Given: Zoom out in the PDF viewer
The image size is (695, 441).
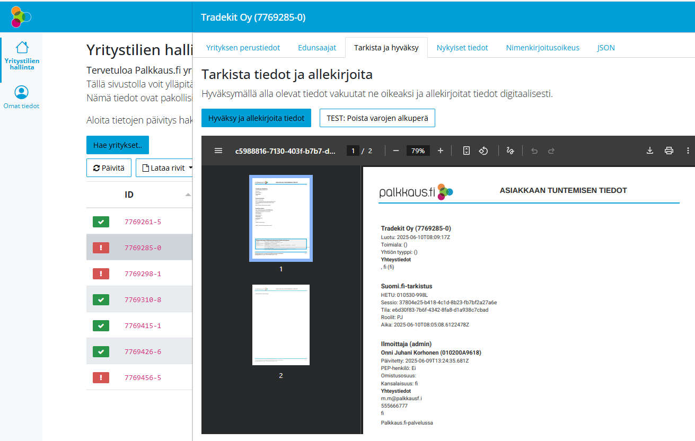Looking at the screenshot, I should [395, 151].
